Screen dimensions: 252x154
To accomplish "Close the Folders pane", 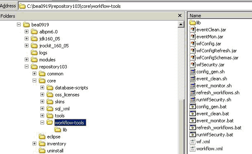I will [180, 16].
